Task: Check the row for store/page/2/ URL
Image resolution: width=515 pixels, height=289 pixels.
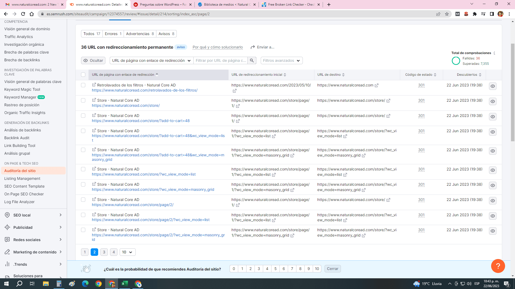Action: tap(83, 200)
